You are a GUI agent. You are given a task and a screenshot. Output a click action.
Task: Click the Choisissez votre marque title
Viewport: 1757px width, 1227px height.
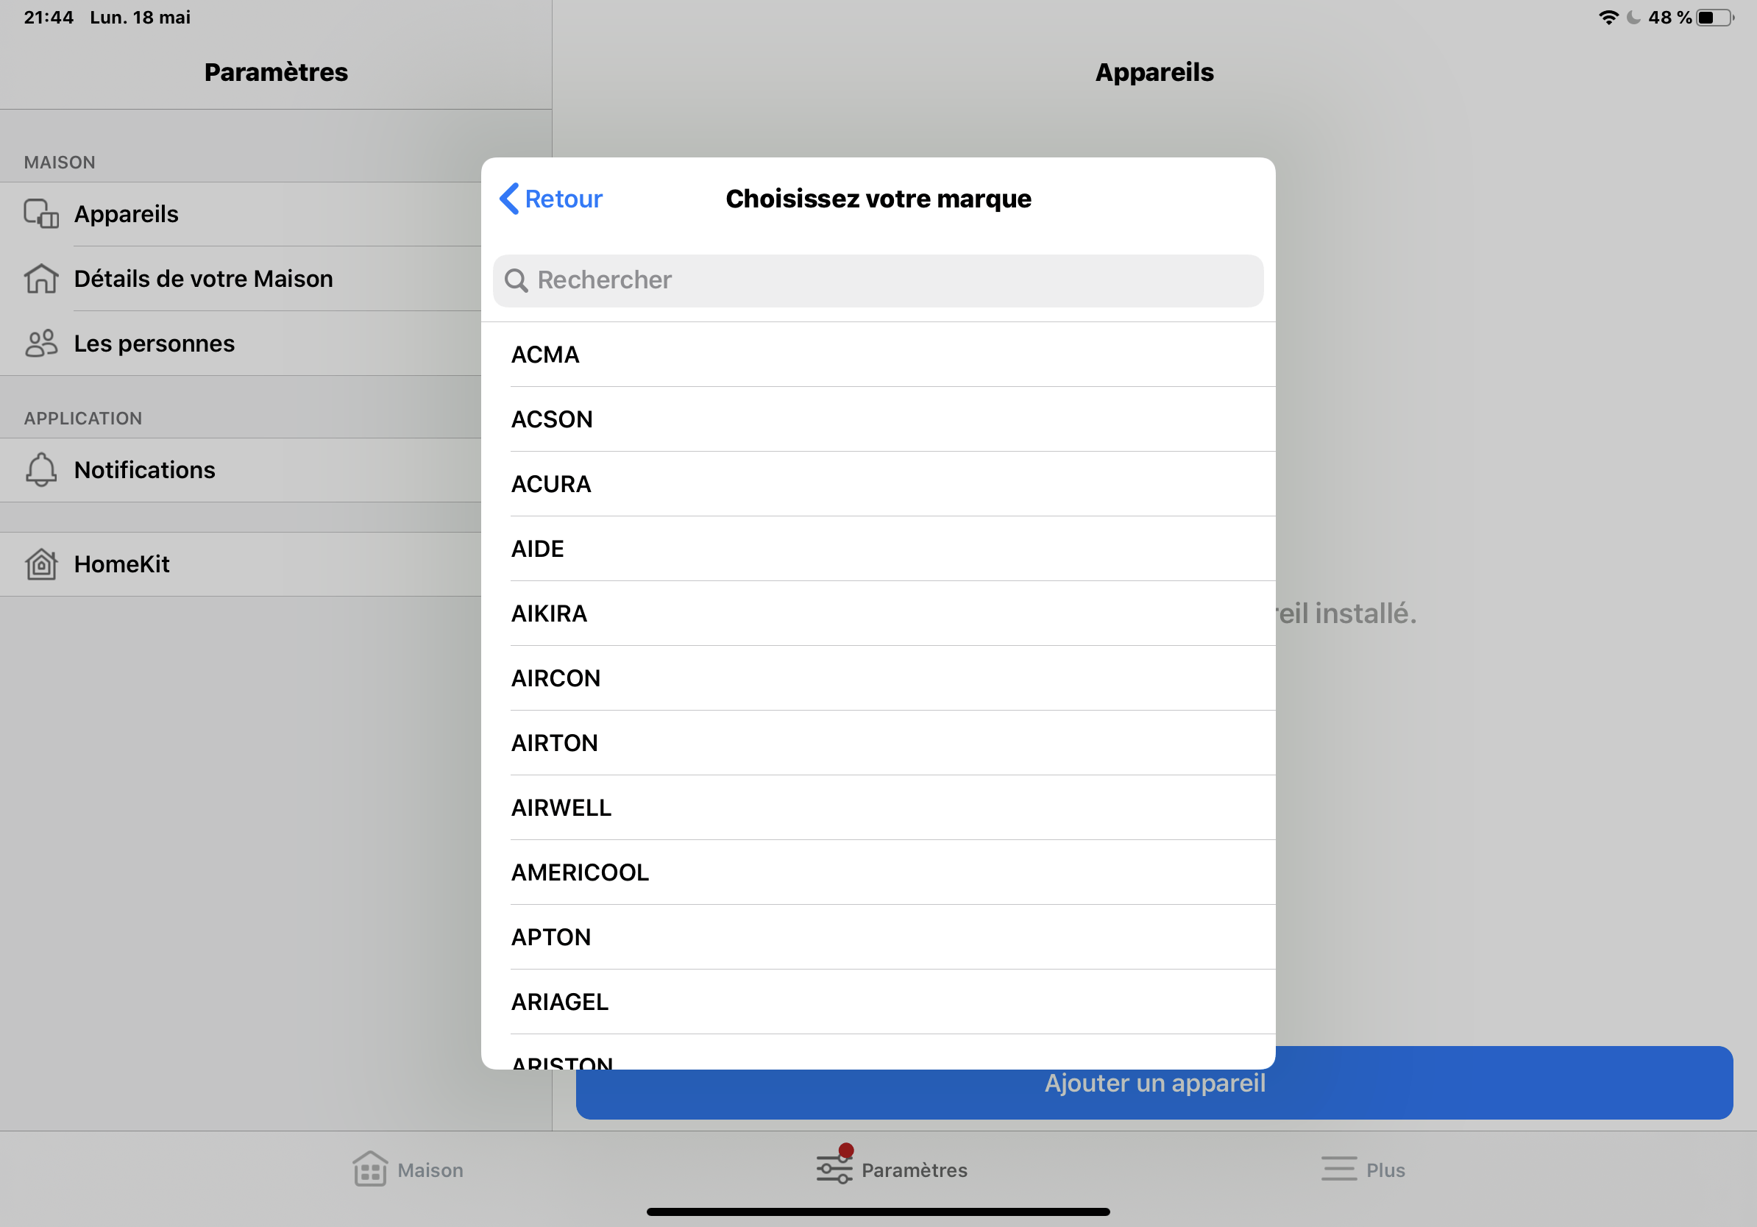tap(878, 199)
